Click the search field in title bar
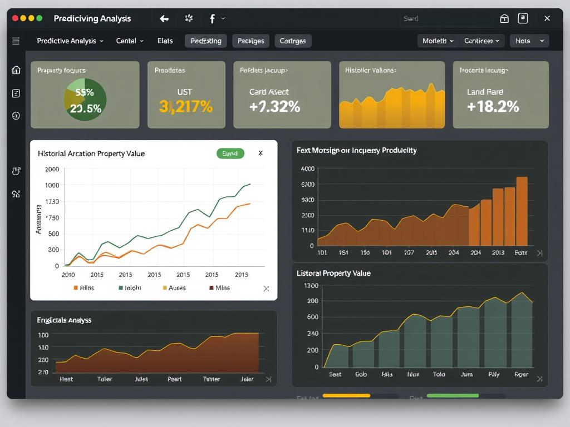 (445, 18)
